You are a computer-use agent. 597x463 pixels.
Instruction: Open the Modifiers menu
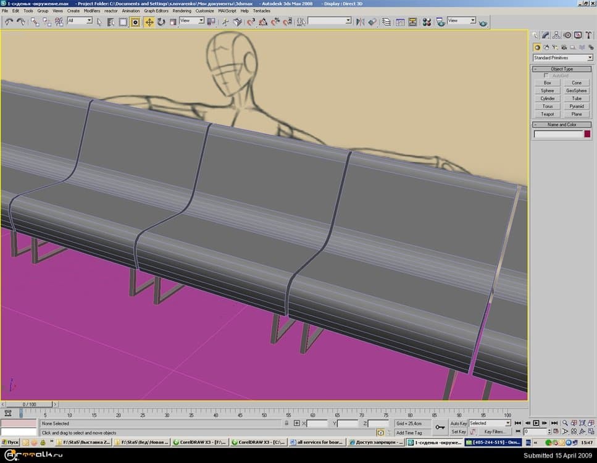pyautogui.click(x=92, y=10)
